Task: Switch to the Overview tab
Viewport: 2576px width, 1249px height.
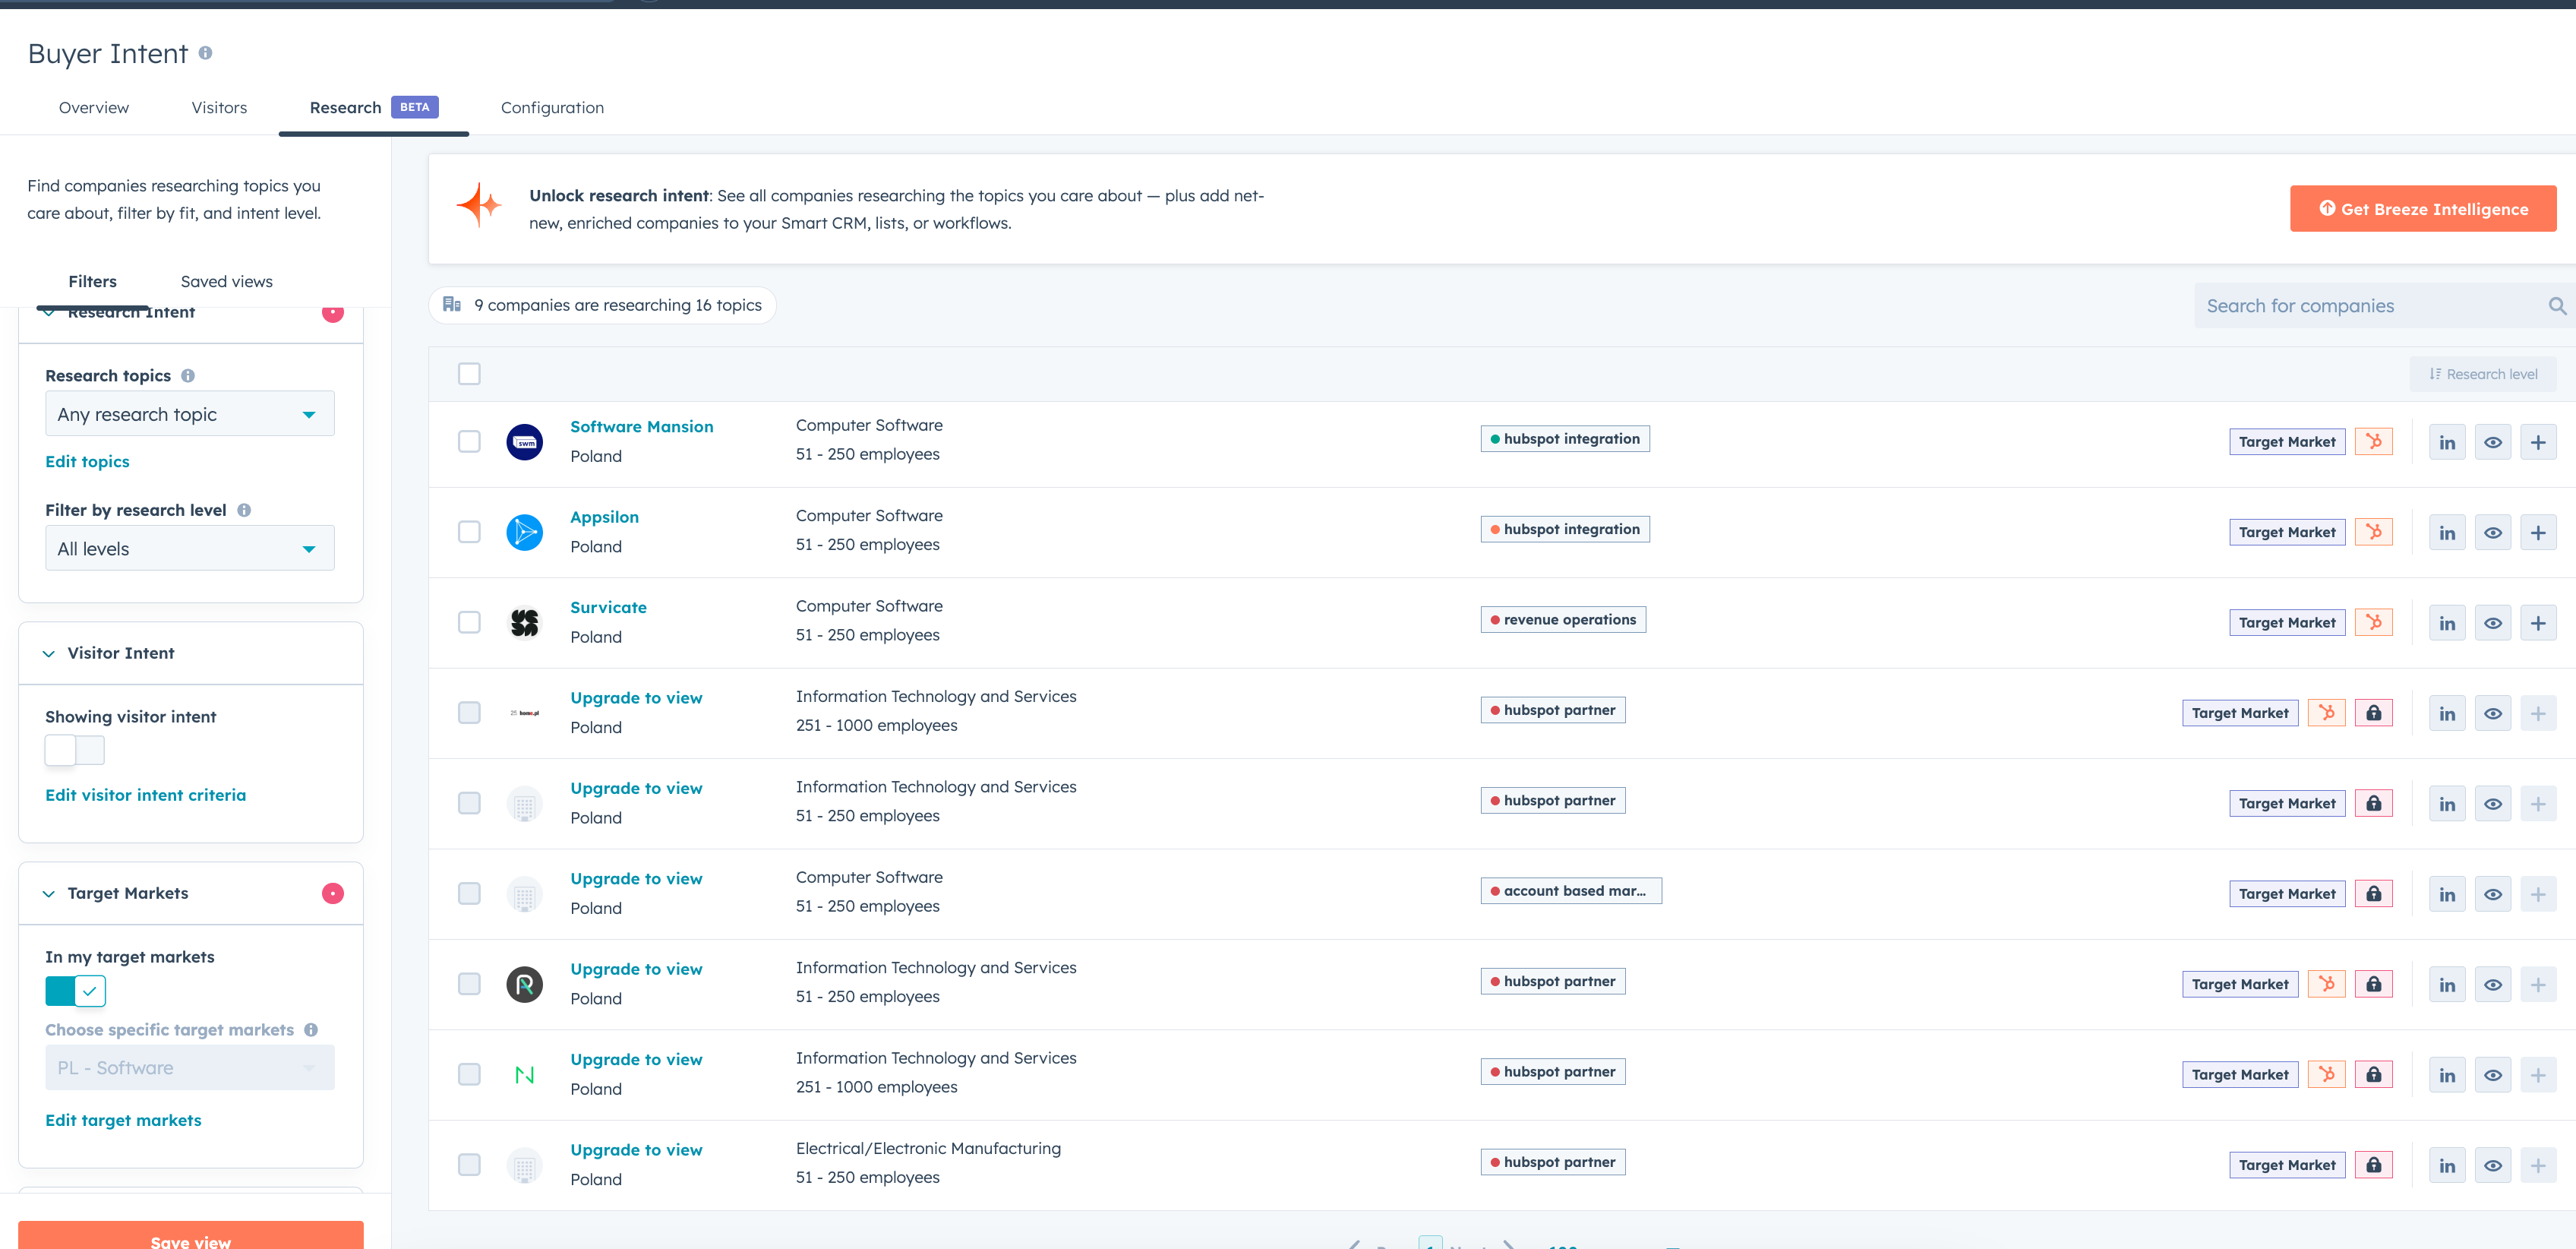Action: tap(94, 108)
